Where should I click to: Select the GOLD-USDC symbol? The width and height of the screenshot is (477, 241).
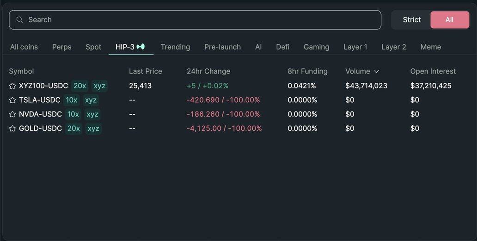pos(40,129)
